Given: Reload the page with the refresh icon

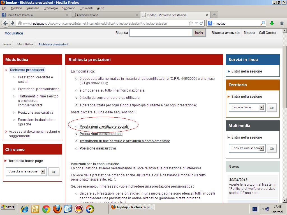Looking at the screenshot, I should (201, 23).
